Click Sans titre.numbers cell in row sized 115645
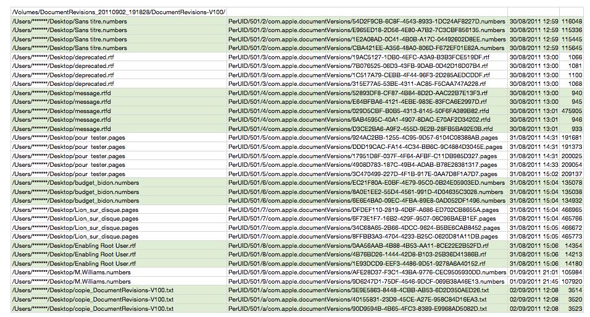Screen dimensions: 590x317 [118, 48]
